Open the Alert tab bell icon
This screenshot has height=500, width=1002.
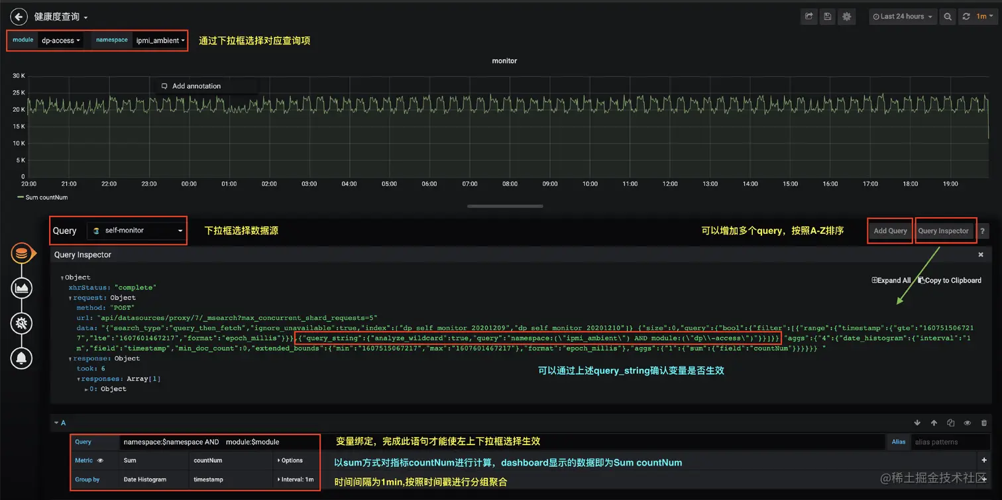22,358
